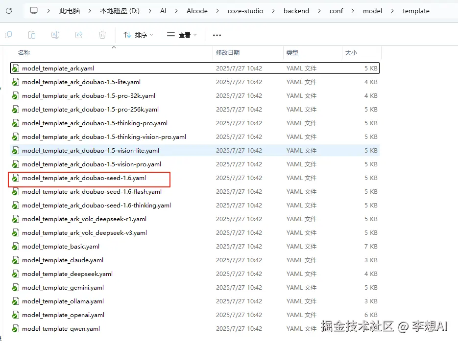Screen dimensions: 458x343
Task: Go to backend folder in breadcrumb
Action: point(296,11)
